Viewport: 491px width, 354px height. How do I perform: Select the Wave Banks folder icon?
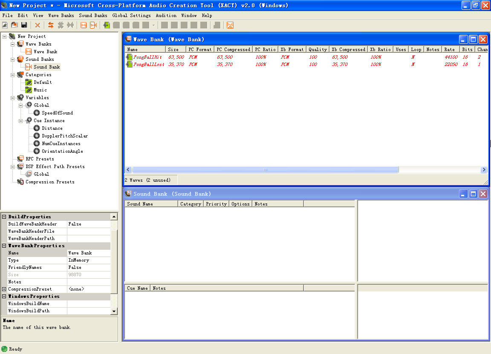coord(20,44)
